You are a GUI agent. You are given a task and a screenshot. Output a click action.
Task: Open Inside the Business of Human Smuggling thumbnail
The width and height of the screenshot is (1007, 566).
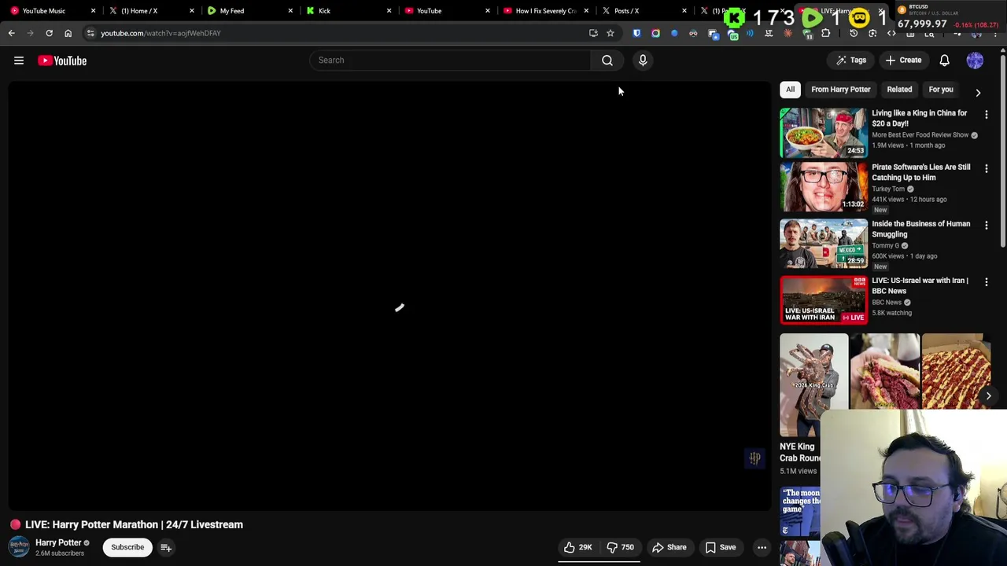point(824,243)
